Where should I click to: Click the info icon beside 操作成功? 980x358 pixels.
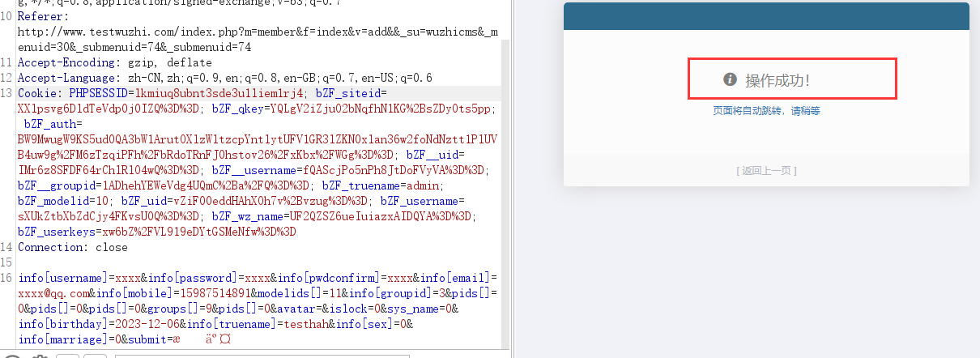[729, 79]
